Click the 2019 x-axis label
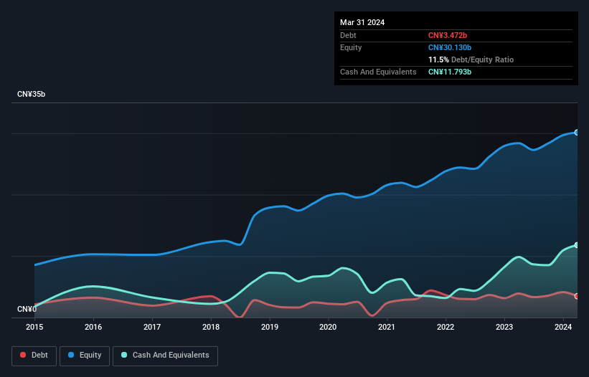This screenshot has height=377, width=589. pos(270,327)
